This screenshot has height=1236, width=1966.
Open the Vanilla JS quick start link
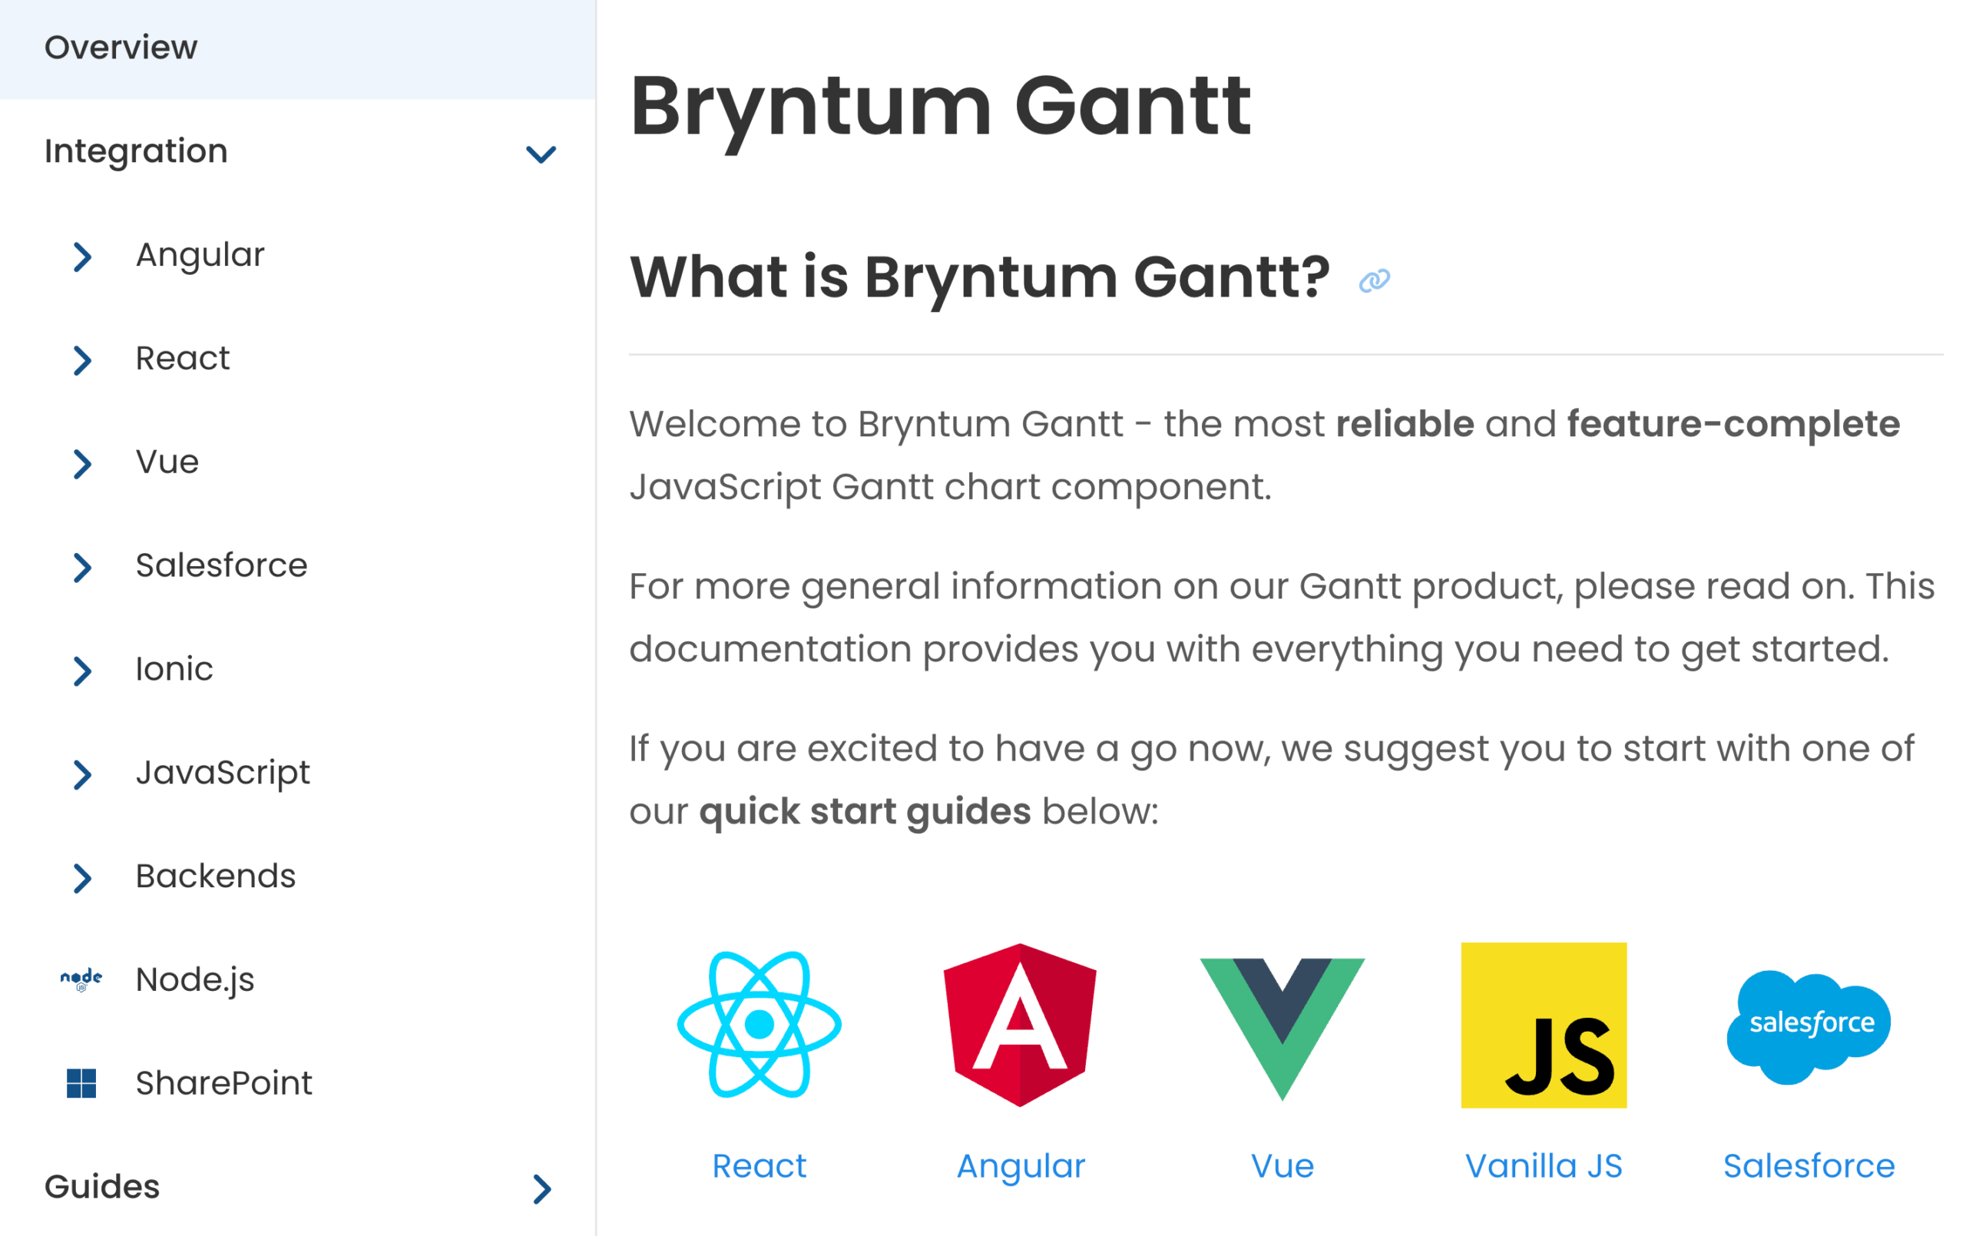coord(1543,1166)
